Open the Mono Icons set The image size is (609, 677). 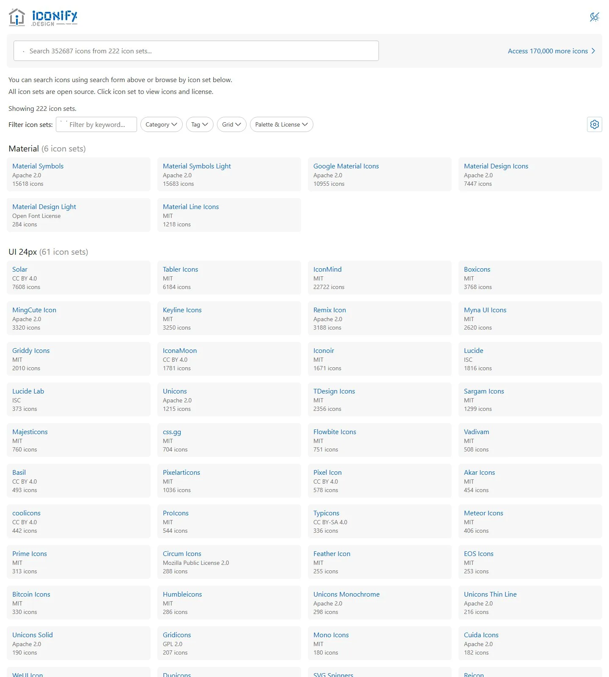coord(380,643)
